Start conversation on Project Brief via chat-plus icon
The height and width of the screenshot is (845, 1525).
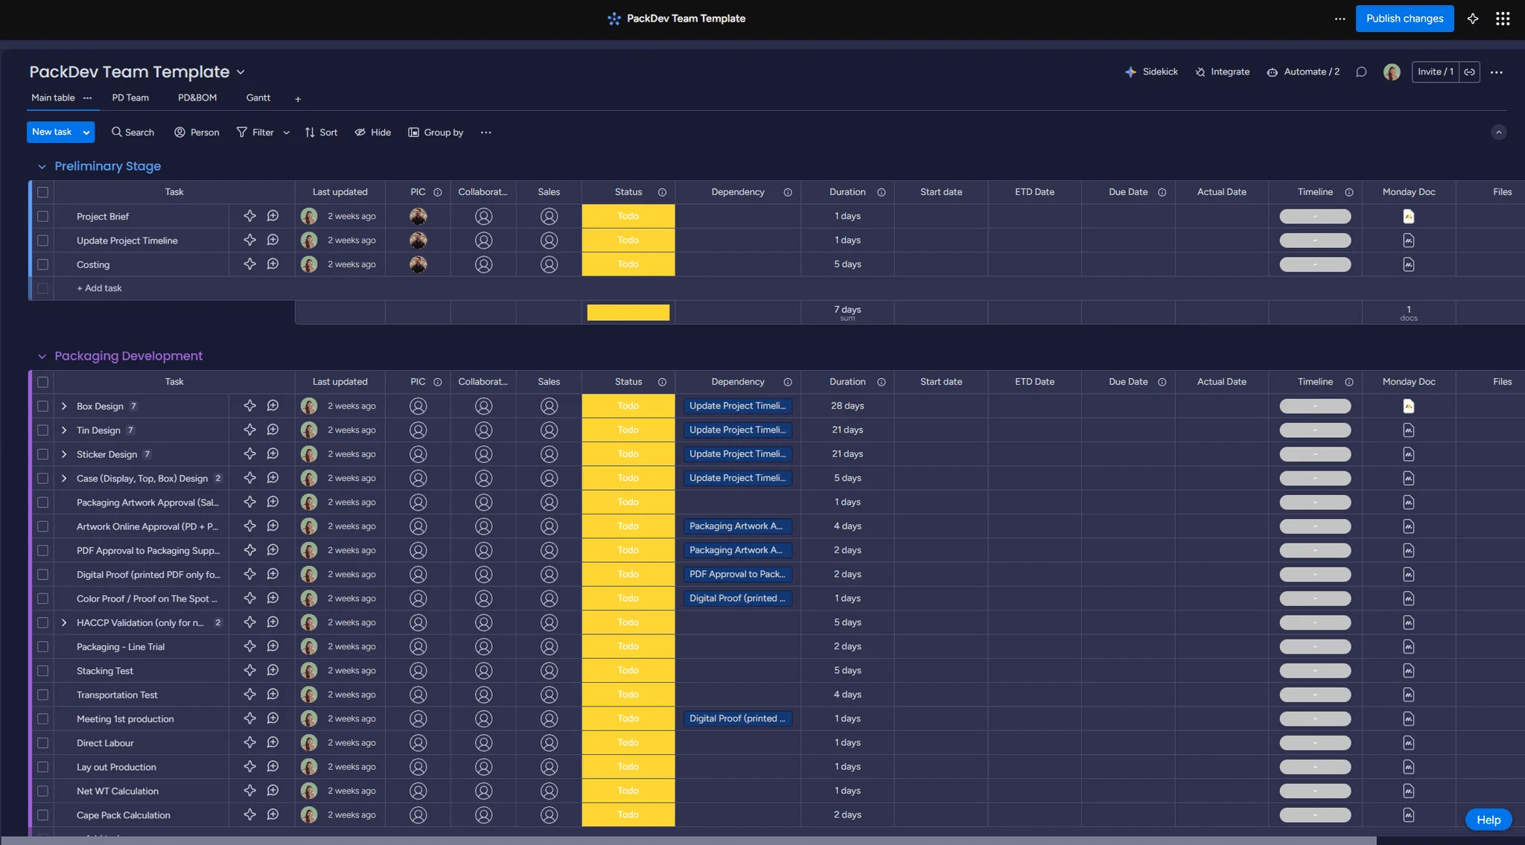273,216
